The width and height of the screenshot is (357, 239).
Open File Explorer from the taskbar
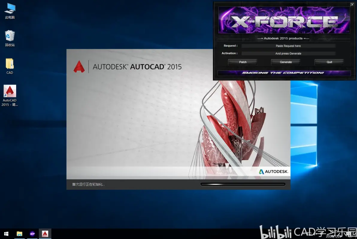point(19,234)
